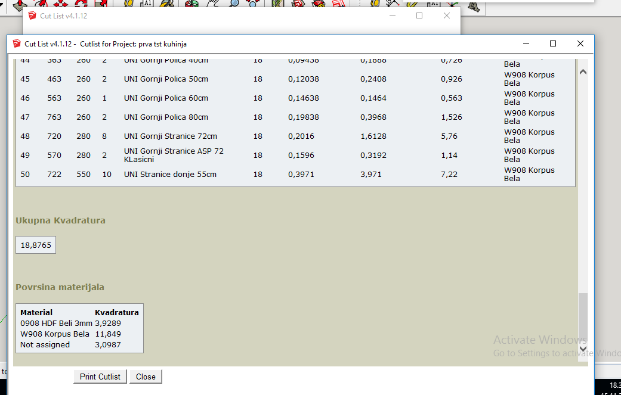Click total area 1,6128 in row 48

click(373, 136)
